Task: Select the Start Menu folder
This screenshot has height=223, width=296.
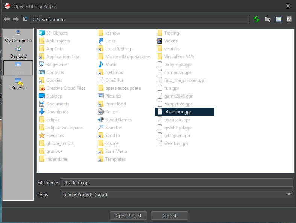Action: [x=113, y=151]
